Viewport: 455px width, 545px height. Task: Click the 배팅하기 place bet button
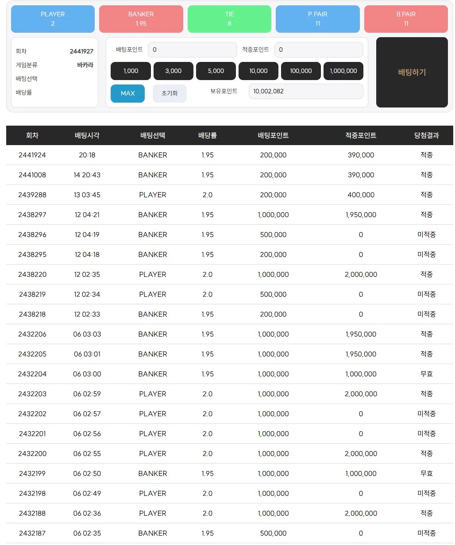tap(412, 72)
